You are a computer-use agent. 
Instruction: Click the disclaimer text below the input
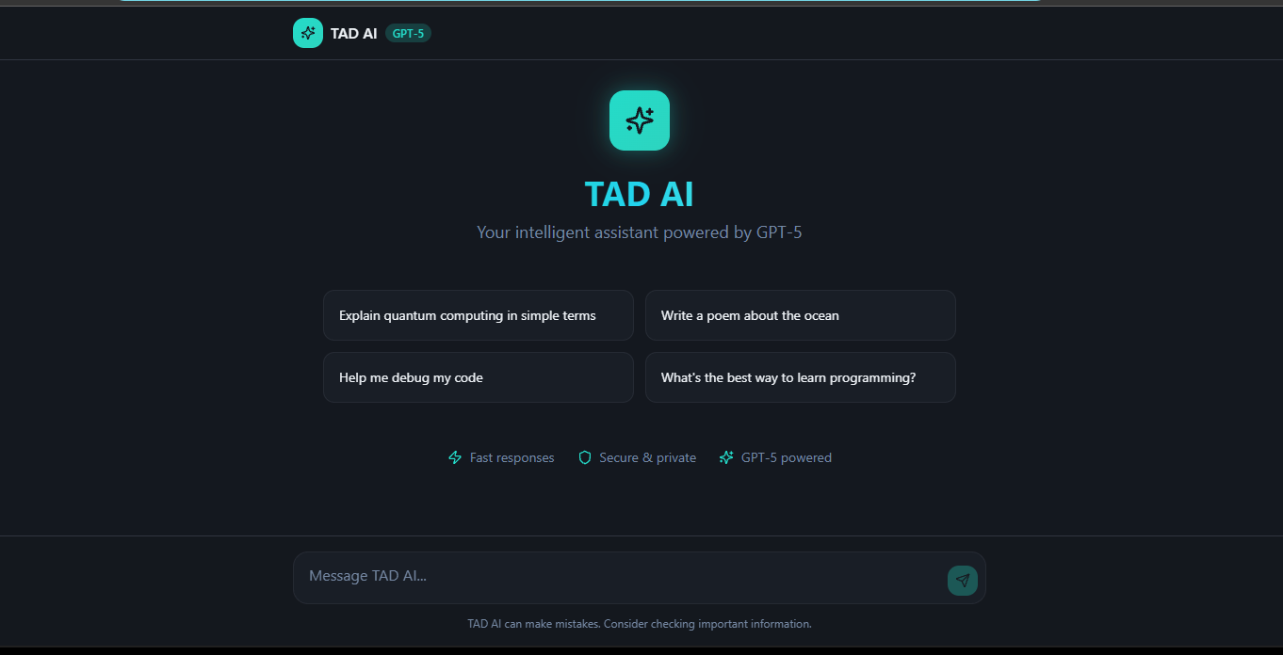[x=639, y=623]
